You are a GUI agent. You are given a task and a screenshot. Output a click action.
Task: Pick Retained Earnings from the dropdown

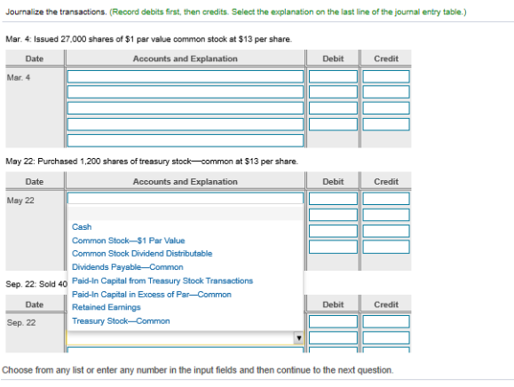(x=107, y=307)
